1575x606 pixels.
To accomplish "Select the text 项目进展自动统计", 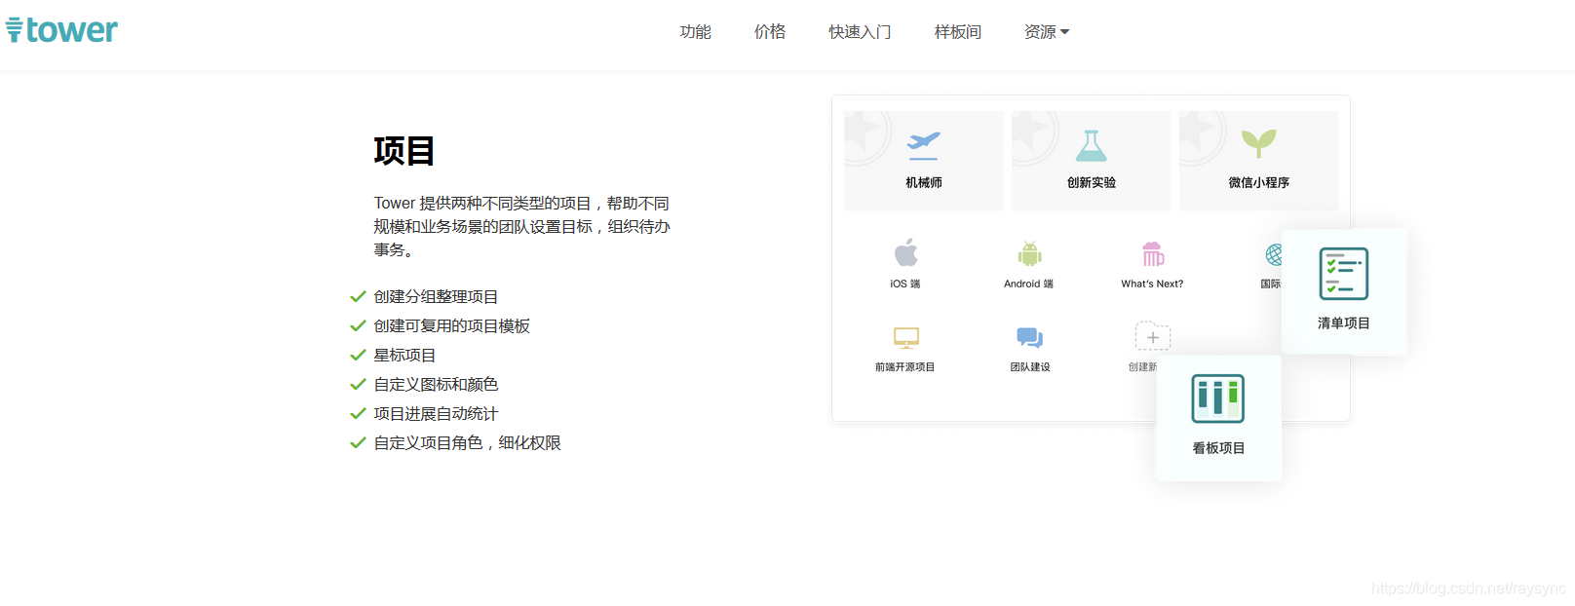I will 436,413.
